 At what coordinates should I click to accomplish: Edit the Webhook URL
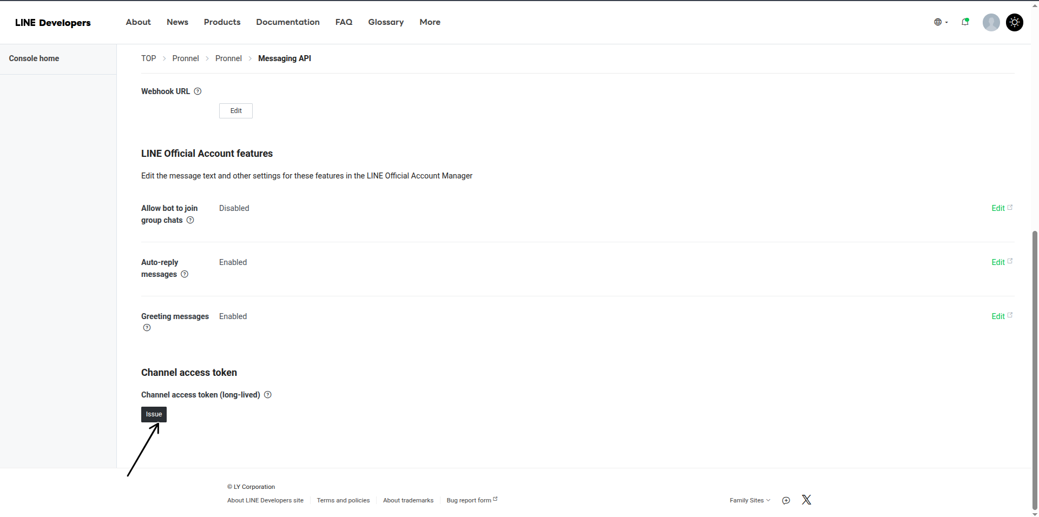pos(236,111)
